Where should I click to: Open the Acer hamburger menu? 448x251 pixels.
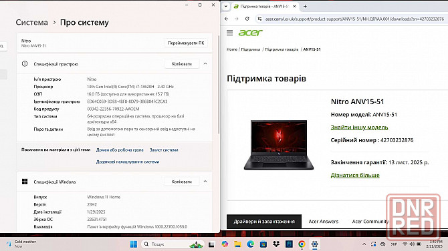[x=230, y=33]
